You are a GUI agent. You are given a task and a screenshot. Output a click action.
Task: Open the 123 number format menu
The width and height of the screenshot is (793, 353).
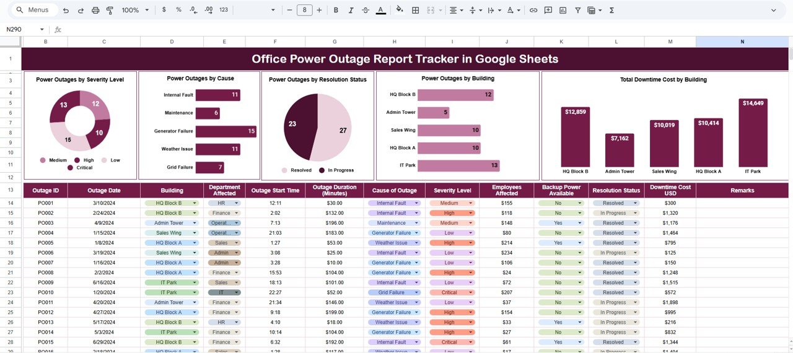[x=224, y=11]
